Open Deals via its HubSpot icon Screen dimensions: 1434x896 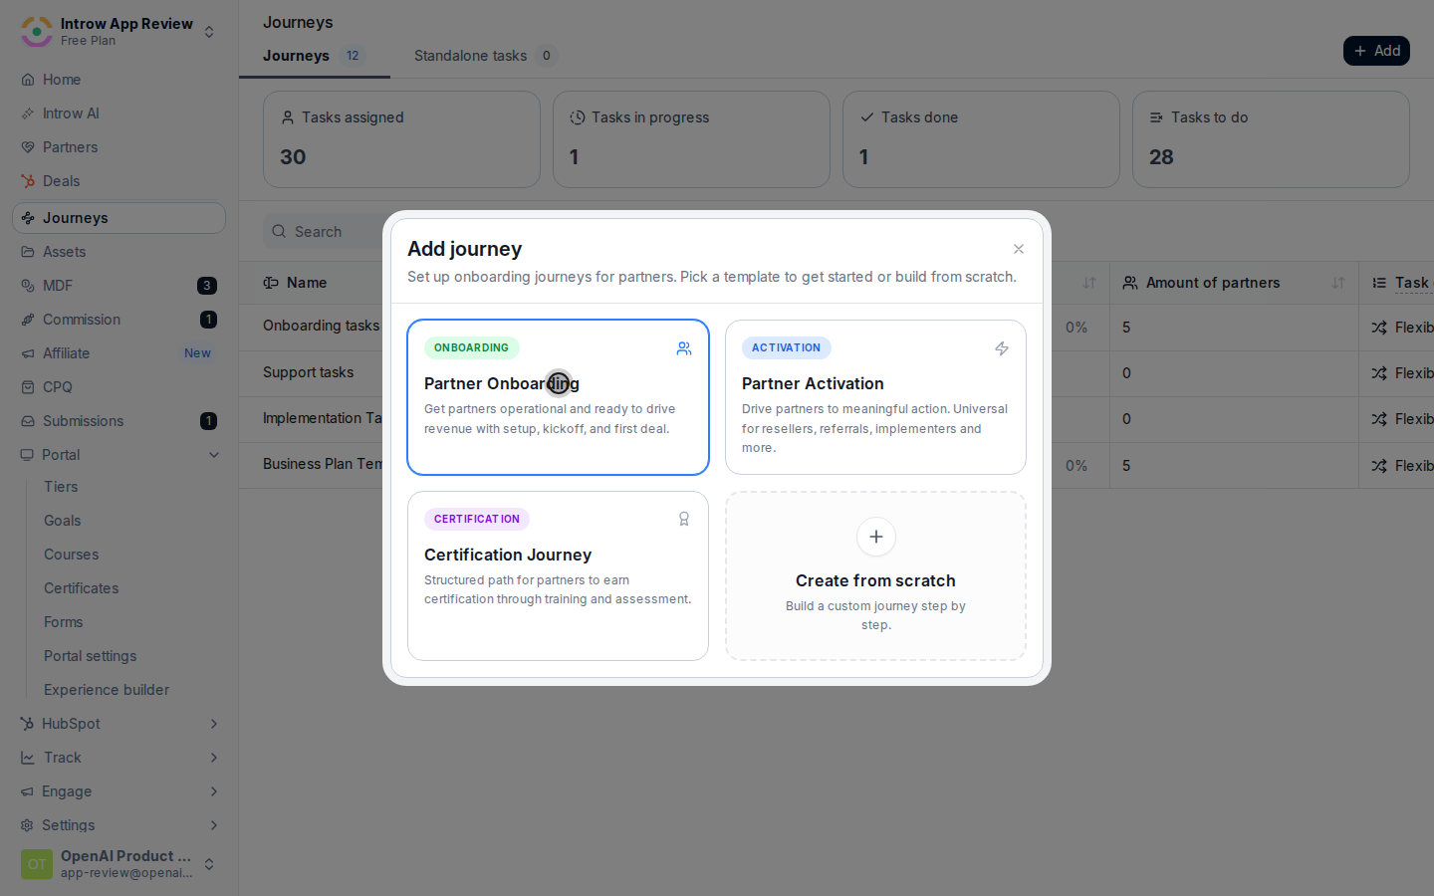click(x=28, y=181)
